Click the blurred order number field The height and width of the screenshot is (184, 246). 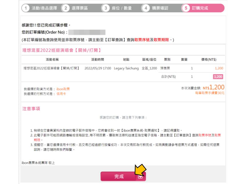click(x=87, y=32)
